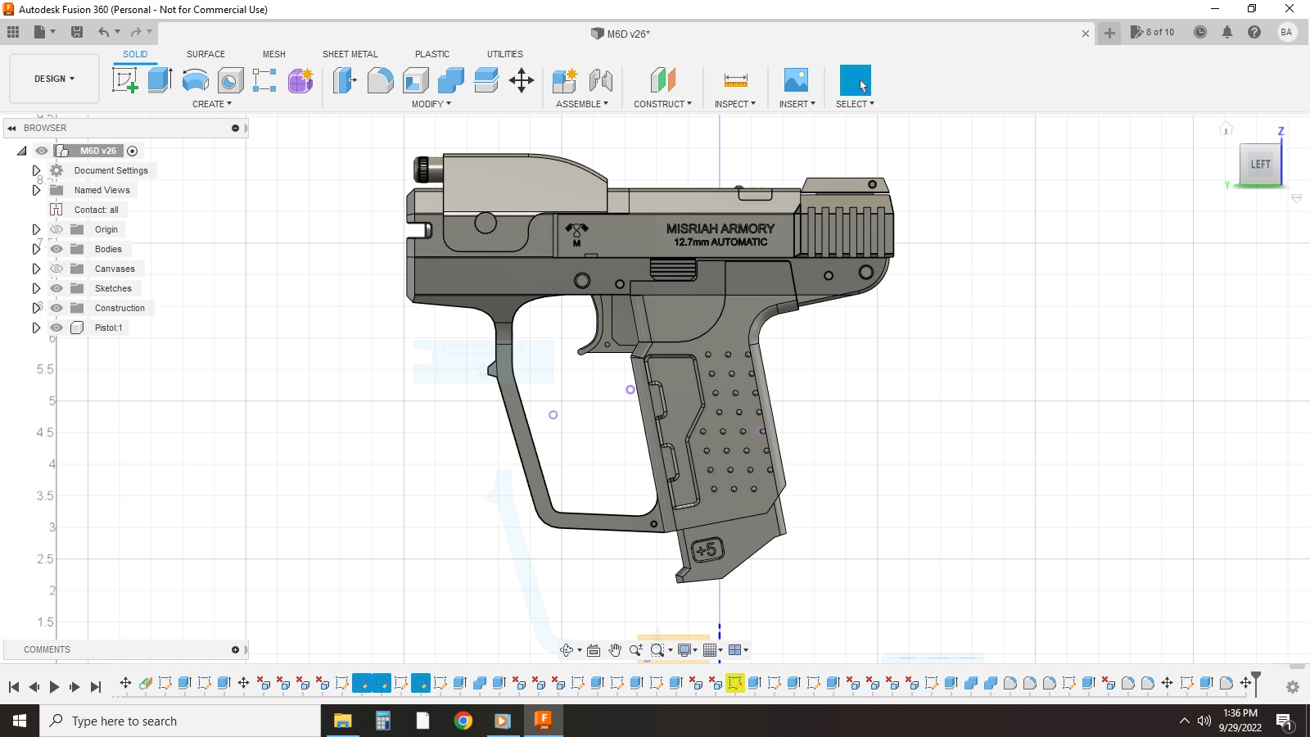Open the CONSTRUCT dropdown menu
The height and width of the screenshot is (737, 1310).
click(x=662, y=104)
